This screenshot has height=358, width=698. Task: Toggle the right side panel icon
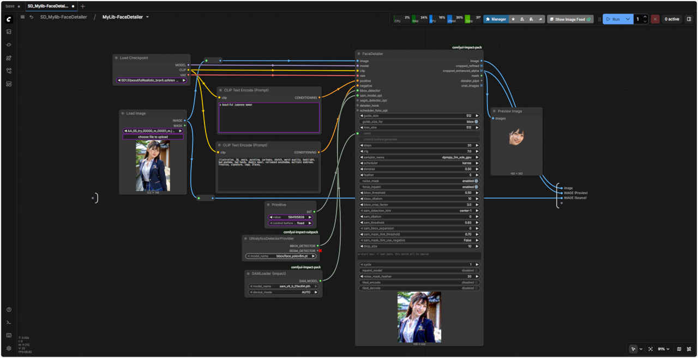[689, 19]
